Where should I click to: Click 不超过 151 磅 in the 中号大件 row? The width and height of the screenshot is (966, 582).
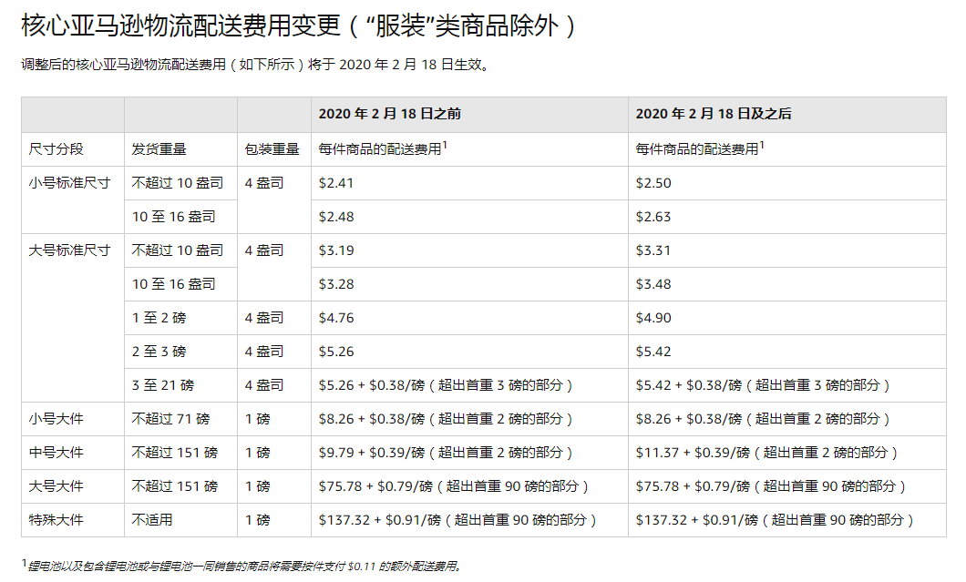click(x=175, y=453)
